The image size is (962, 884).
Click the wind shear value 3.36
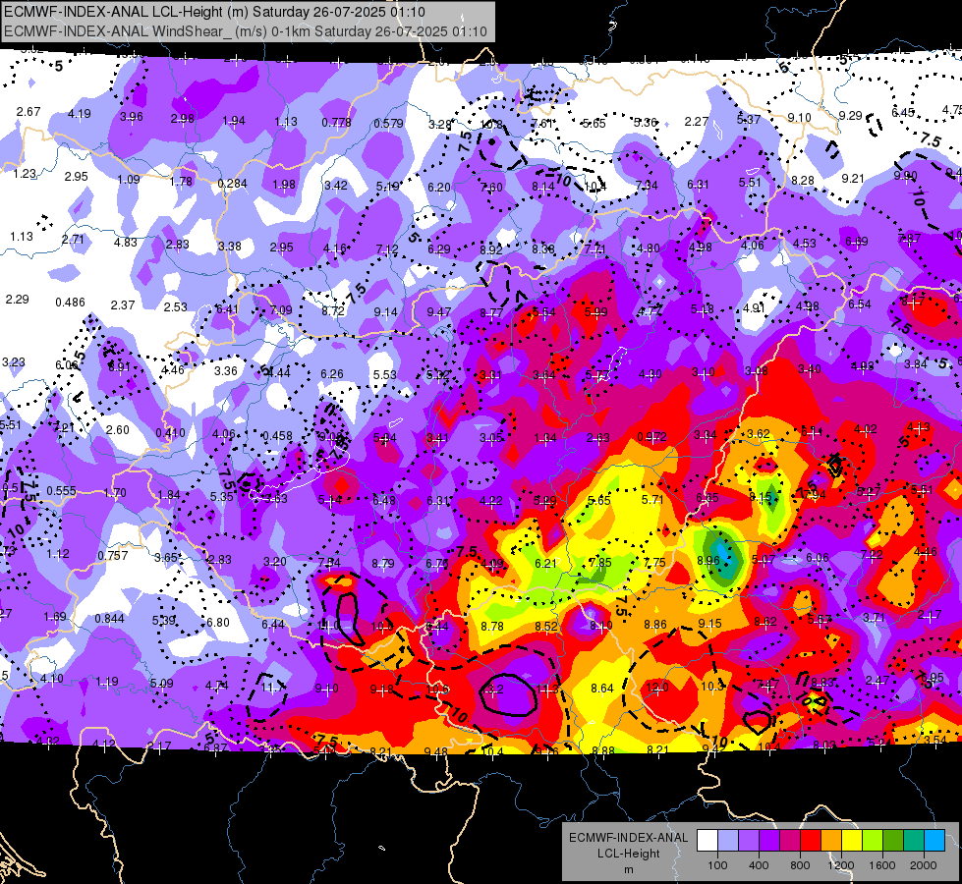coord(226,370)
